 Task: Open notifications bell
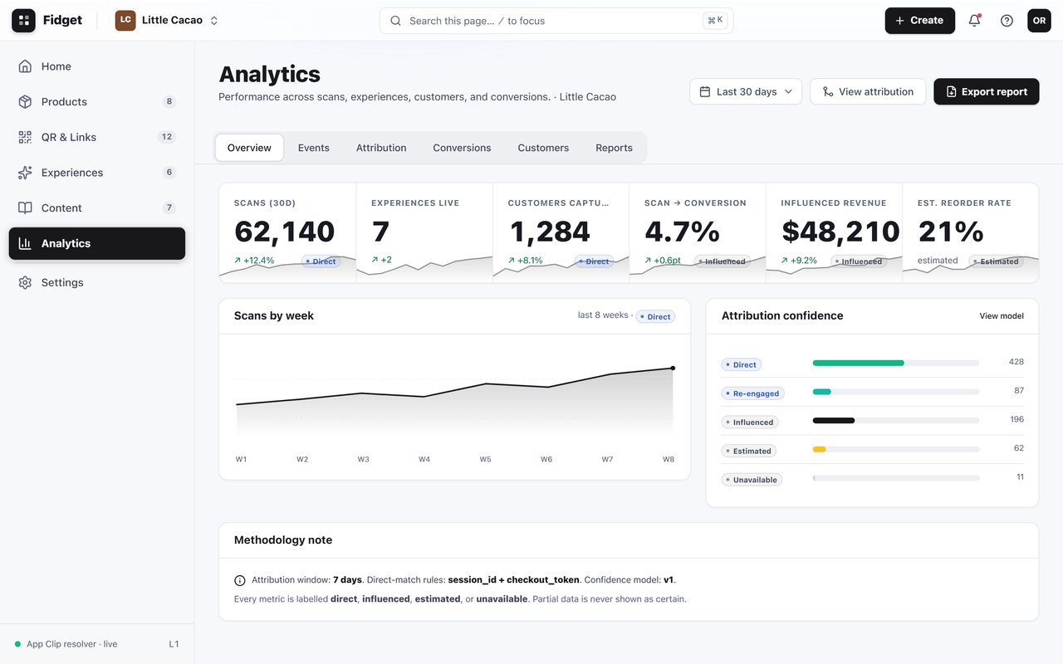975,21
